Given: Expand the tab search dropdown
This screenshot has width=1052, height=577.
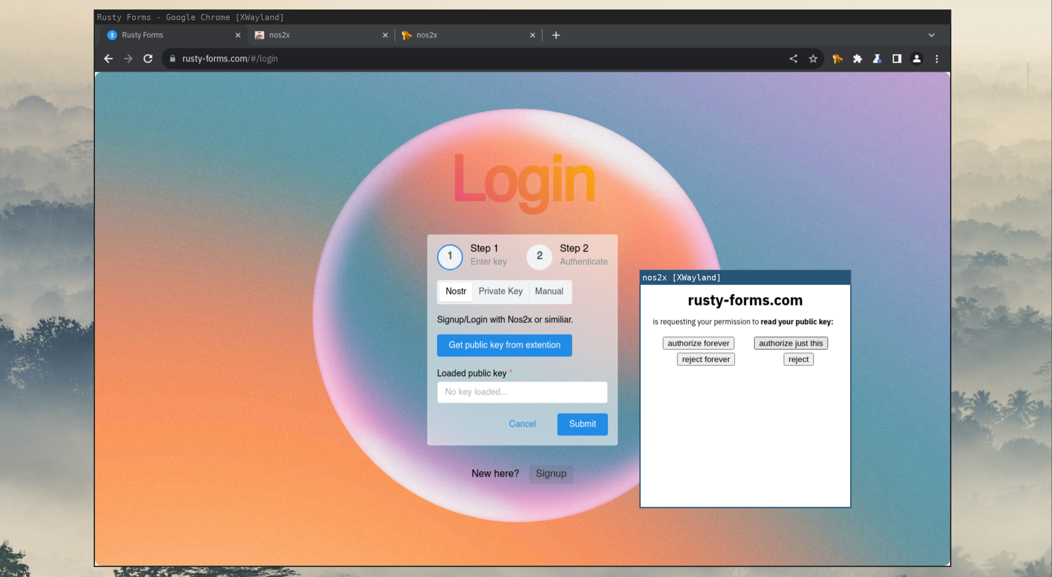Looking at the screenshot, I should 932,35.
